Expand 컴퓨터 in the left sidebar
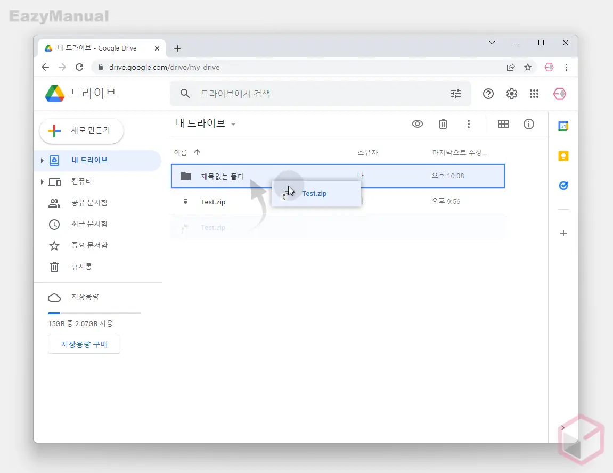613x473 pixels. [x=43, y=181]
